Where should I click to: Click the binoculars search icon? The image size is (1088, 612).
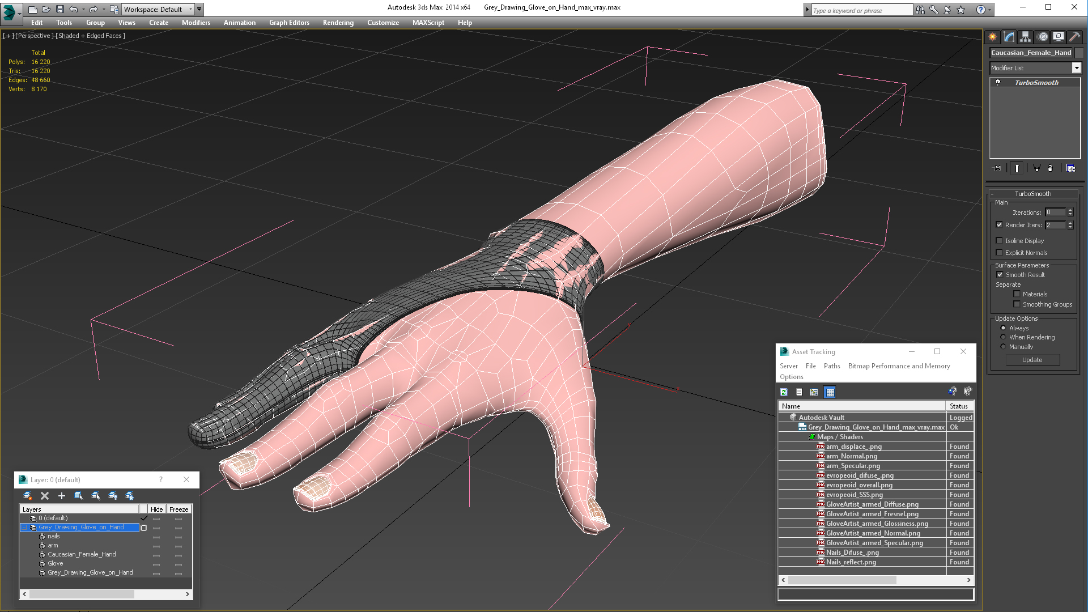[920, 10]
